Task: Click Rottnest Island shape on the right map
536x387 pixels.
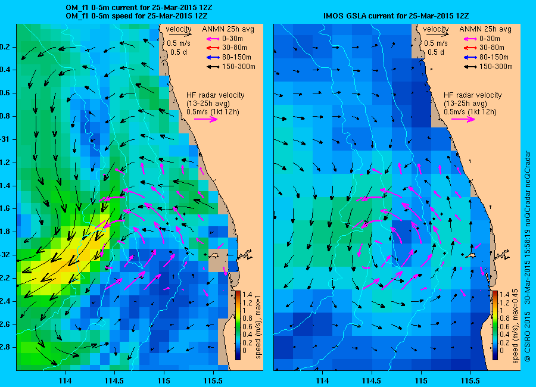Action: pyautogui.click(x=470, y=255)
